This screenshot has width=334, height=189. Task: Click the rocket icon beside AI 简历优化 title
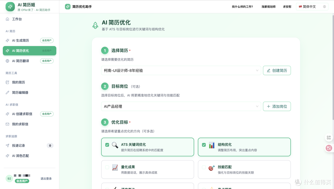point(95,25)
